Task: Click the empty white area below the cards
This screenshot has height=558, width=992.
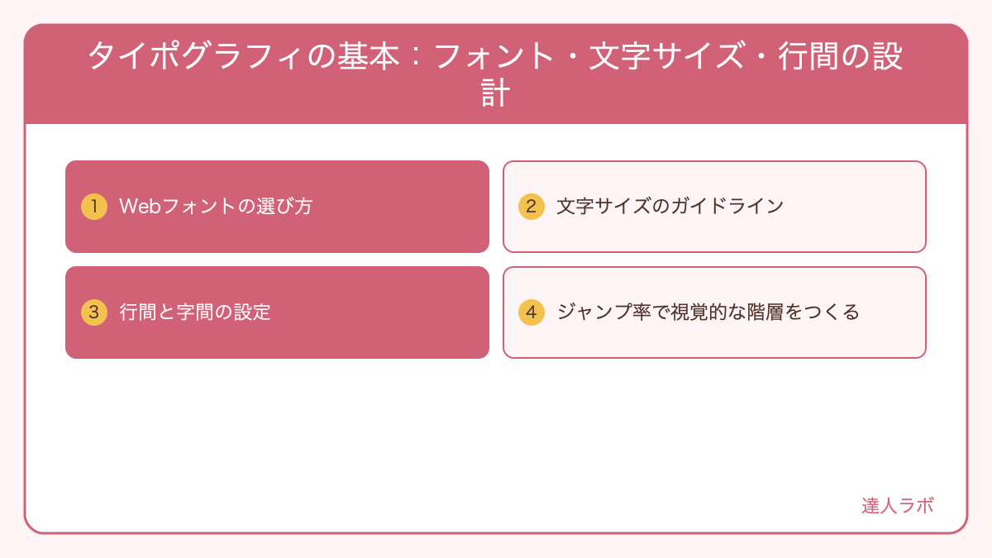Action: coord(496,430)
